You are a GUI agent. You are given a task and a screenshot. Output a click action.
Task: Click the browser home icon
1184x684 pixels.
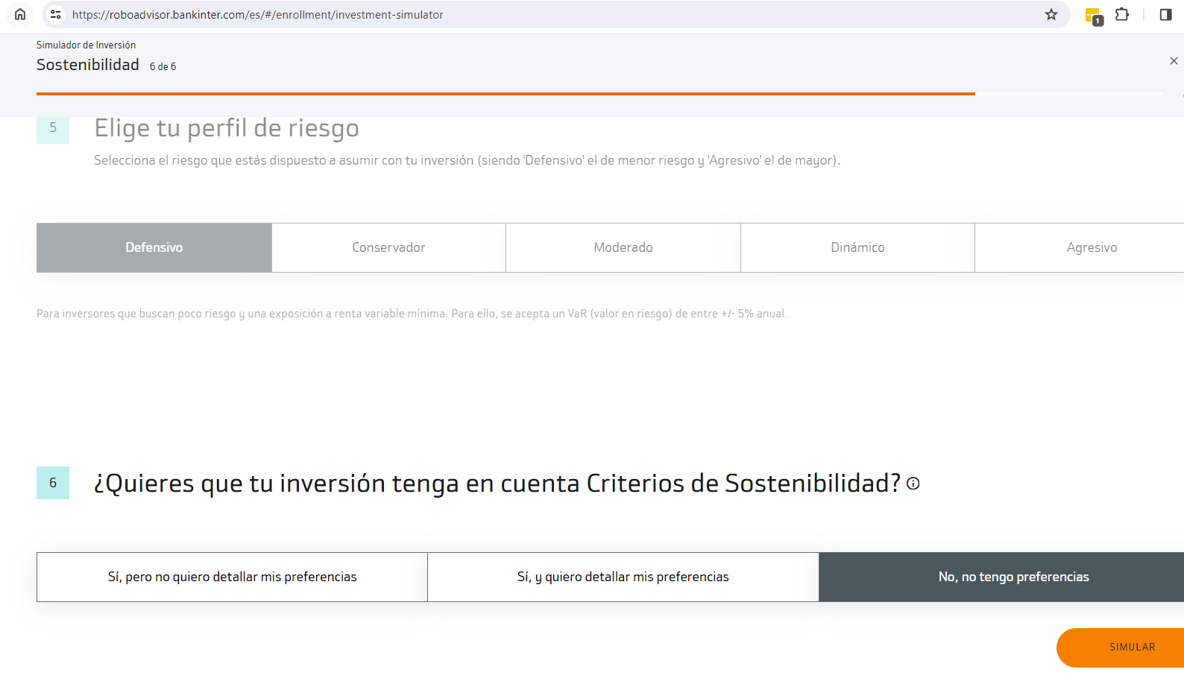pos(20,14)
